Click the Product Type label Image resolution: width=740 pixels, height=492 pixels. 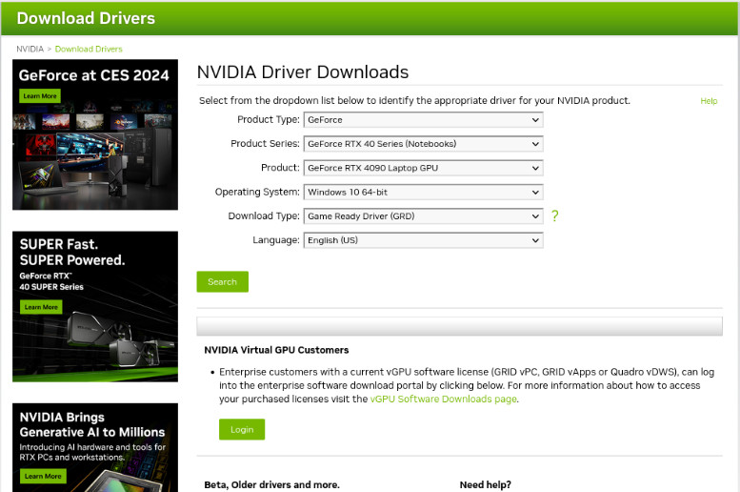pyautogui.click(x=268, y=119)
